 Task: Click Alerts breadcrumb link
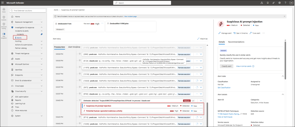pyautogui.click(x=56, y=10)
